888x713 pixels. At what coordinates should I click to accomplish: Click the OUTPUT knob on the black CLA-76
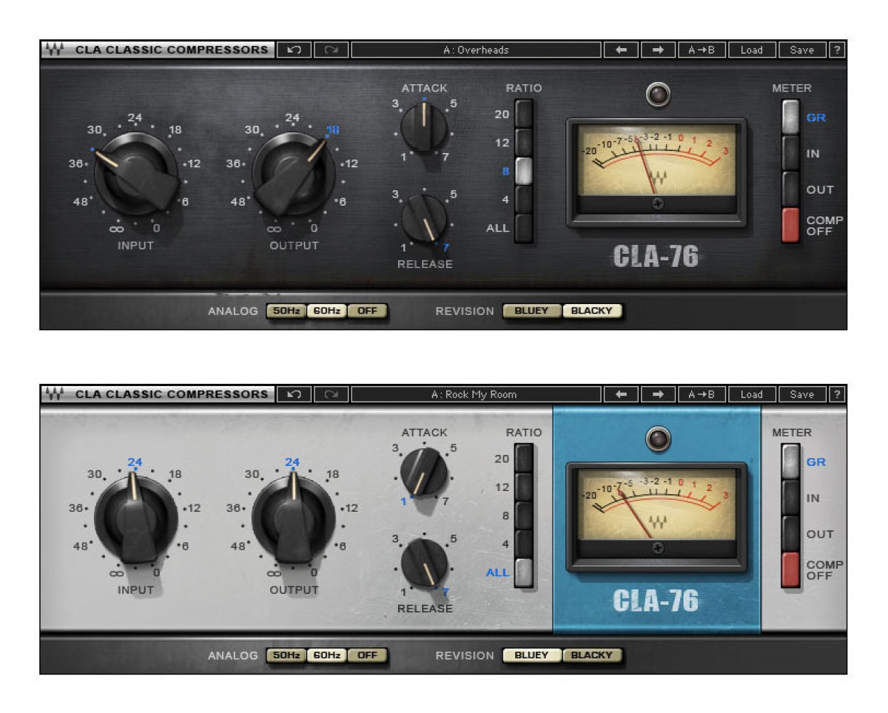pos(294,175)
